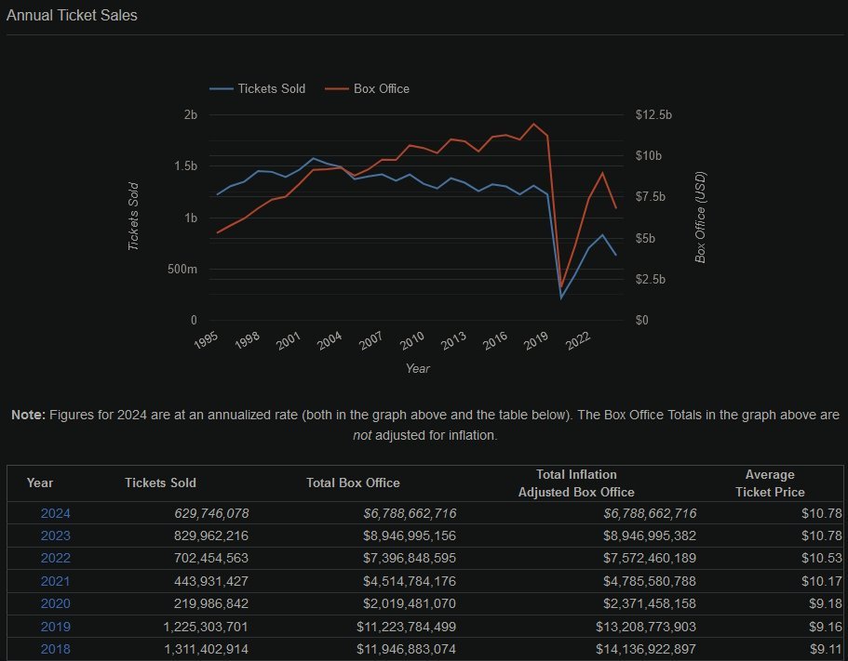
Task: Click the Total Box Office column header
Action: (353, 483)
